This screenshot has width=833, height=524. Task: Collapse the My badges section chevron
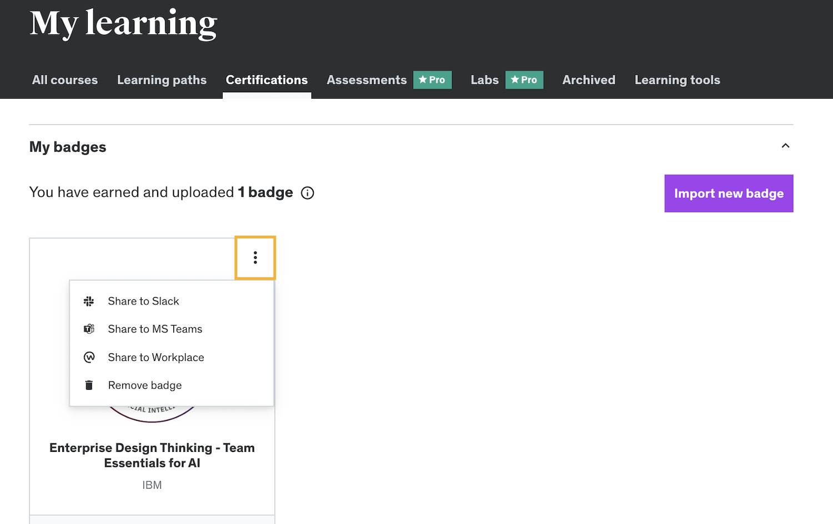(785, 146)
